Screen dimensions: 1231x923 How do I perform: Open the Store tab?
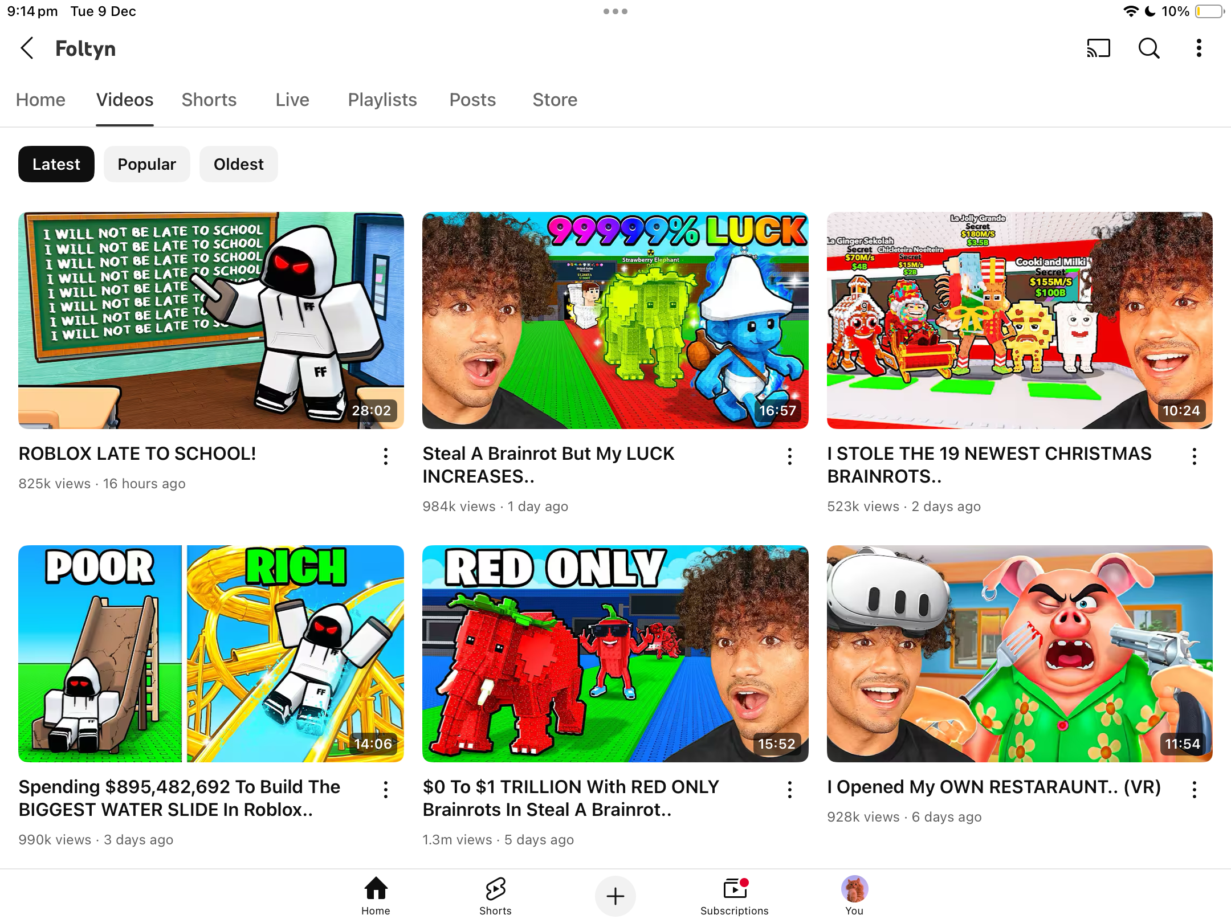point(555,100)
